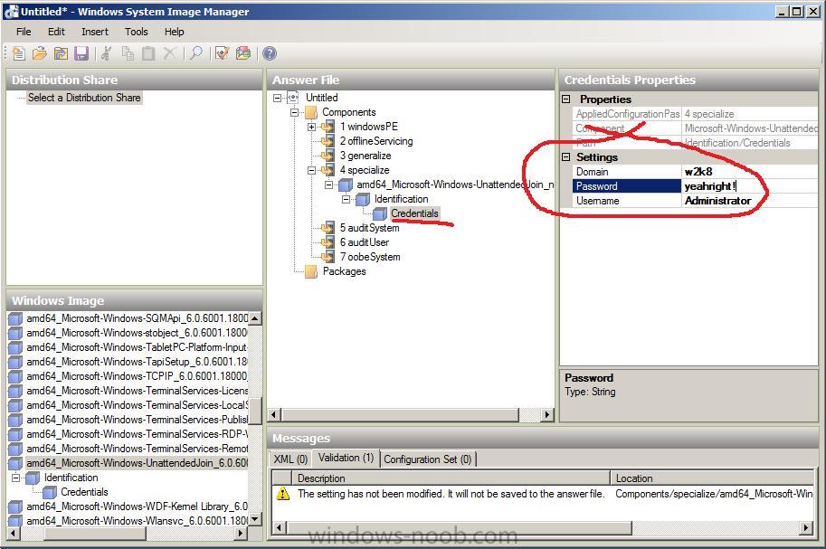Image resolution: width=826 pixels, height=549 pixels.
Task: Click the warning icon in the Validation message row
Action: (283, 494)
